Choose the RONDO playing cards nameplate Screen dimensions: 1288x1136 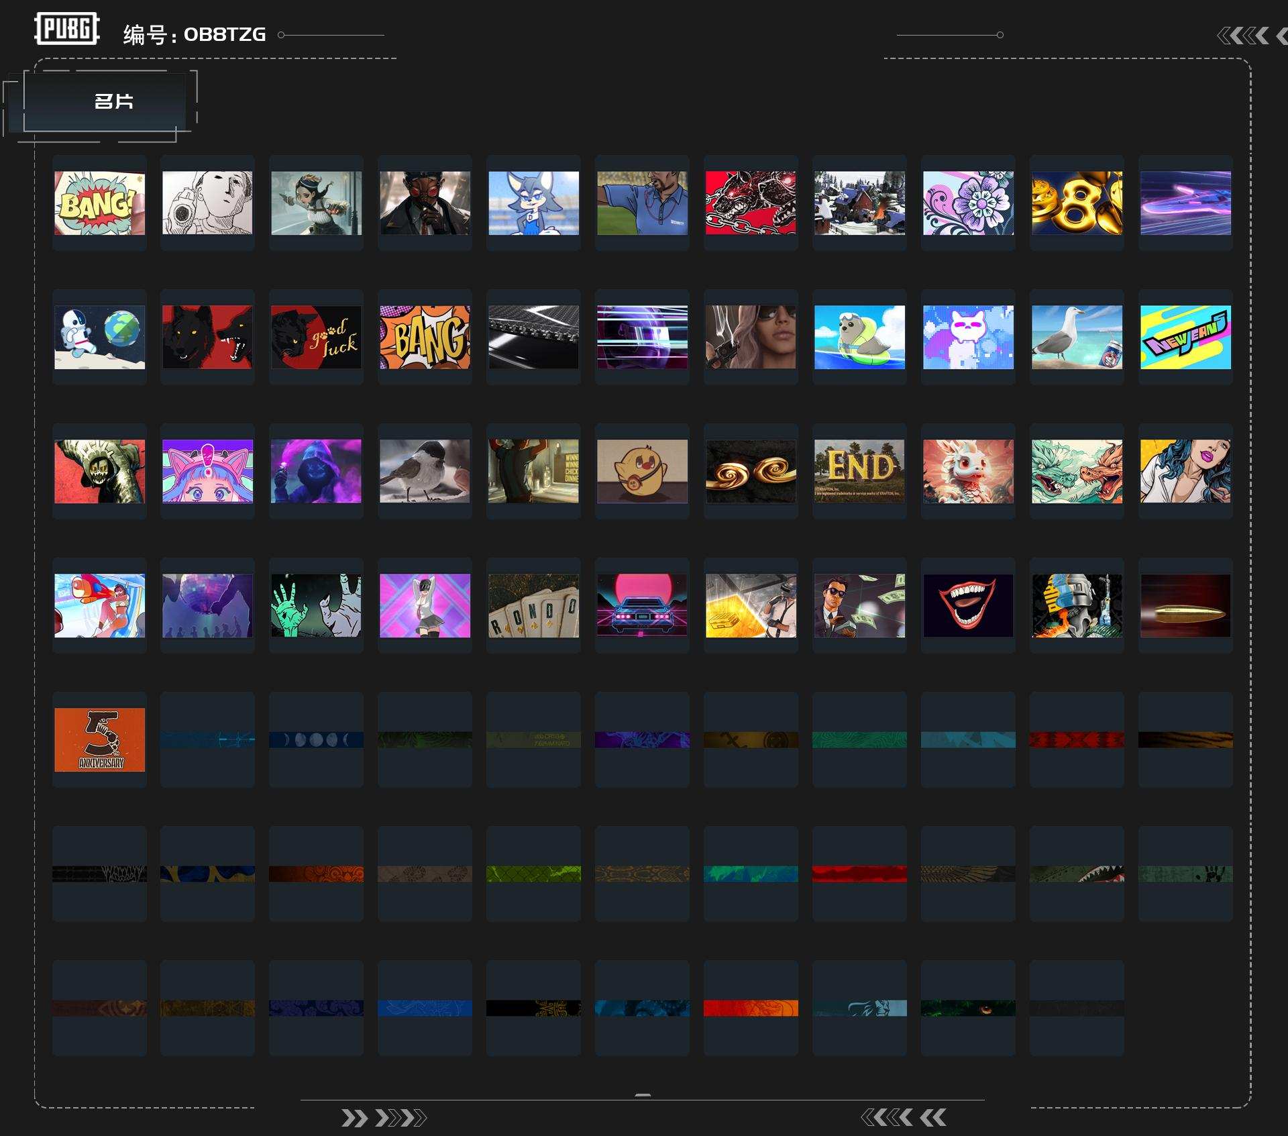[533, 605]
